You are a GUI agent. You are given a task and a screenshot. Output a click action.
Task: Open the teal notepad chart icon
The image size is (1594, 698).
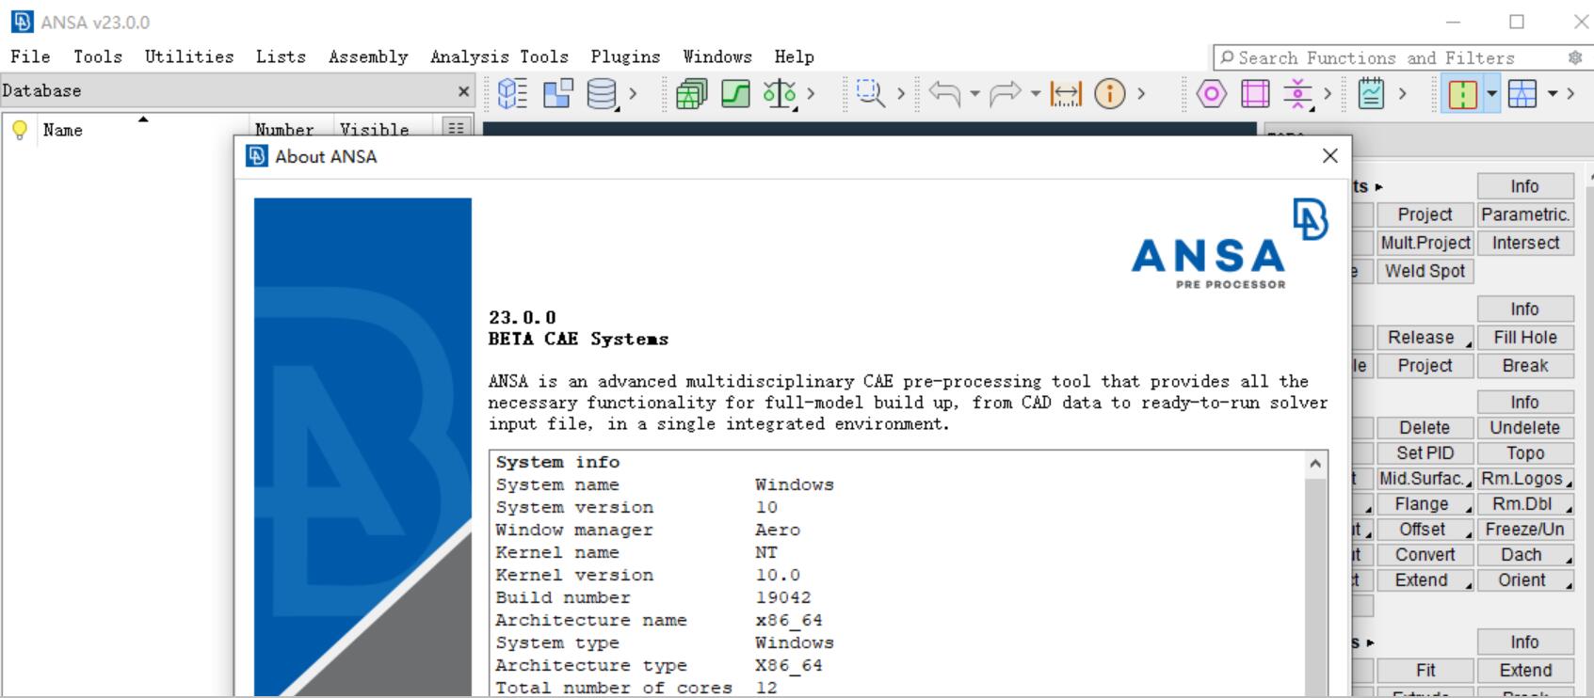pos(1372,93)
